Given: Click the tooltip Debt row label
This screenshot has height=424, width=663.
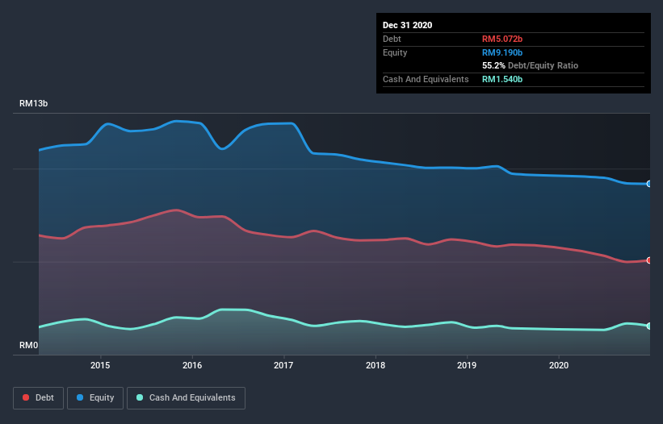Looking at the screenshot, I should pos(392,39).
